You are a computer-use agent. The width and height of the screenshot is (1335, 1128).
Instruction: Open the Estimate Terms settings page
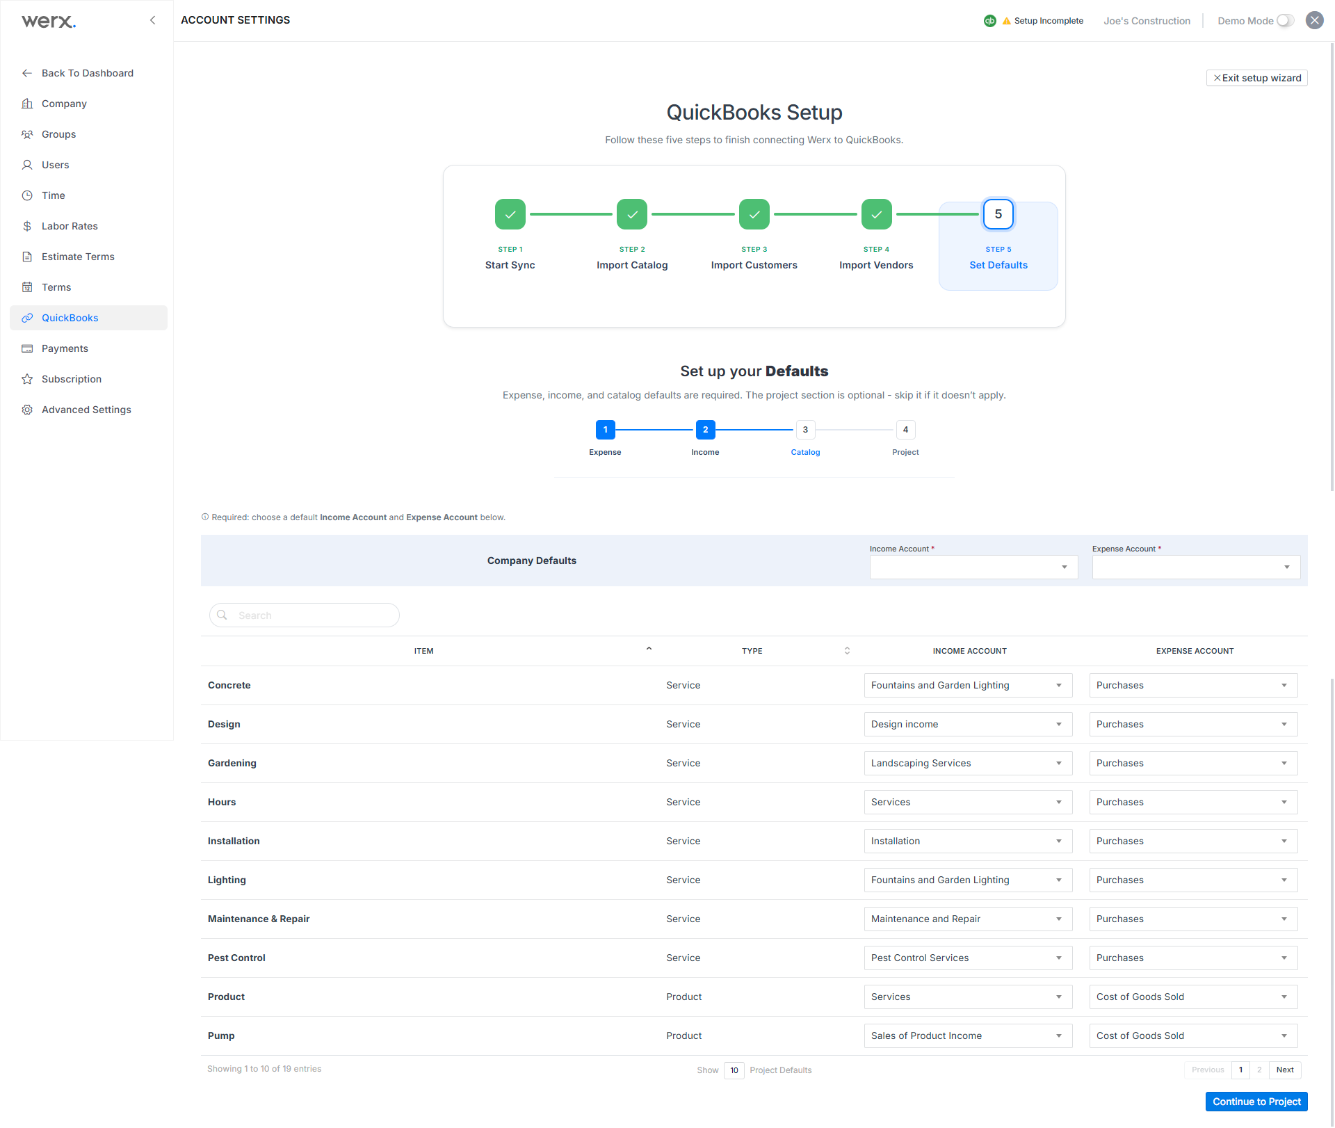tap(88, 257)
